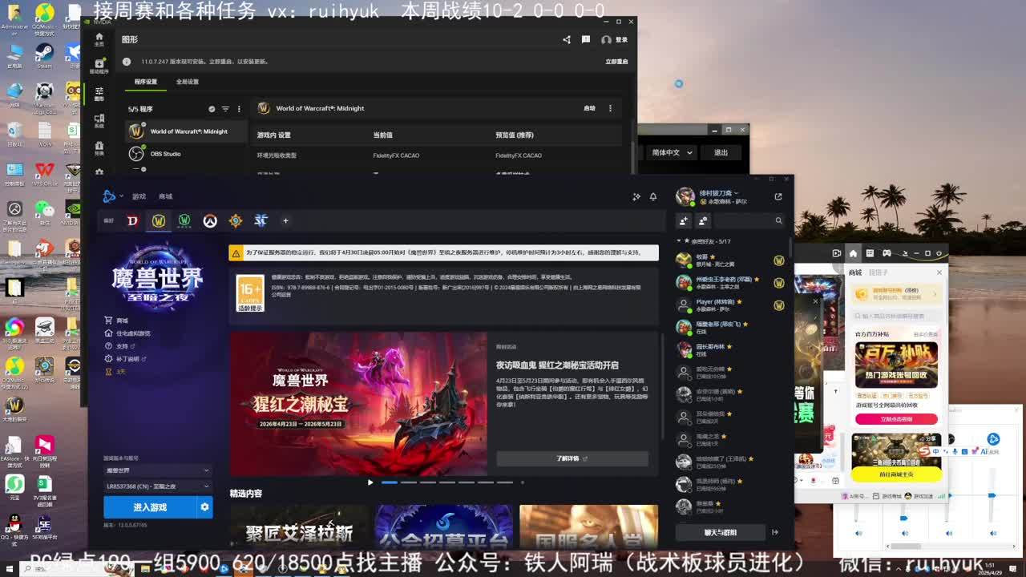Open the account region dropdown

pos(157,486)
